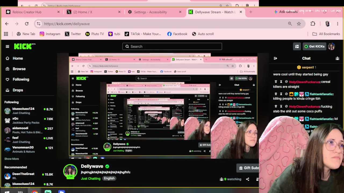Open the Venomman20 channel
Image resolution: width=344 pixels, height=193 pixels.
click(29, 150)
